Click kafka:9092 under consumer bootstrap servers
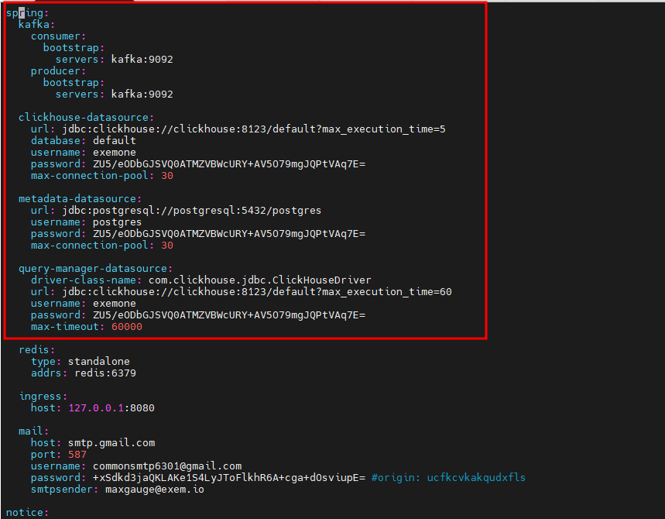This screenshot has width=665, height=519. (x=142, y=60)
